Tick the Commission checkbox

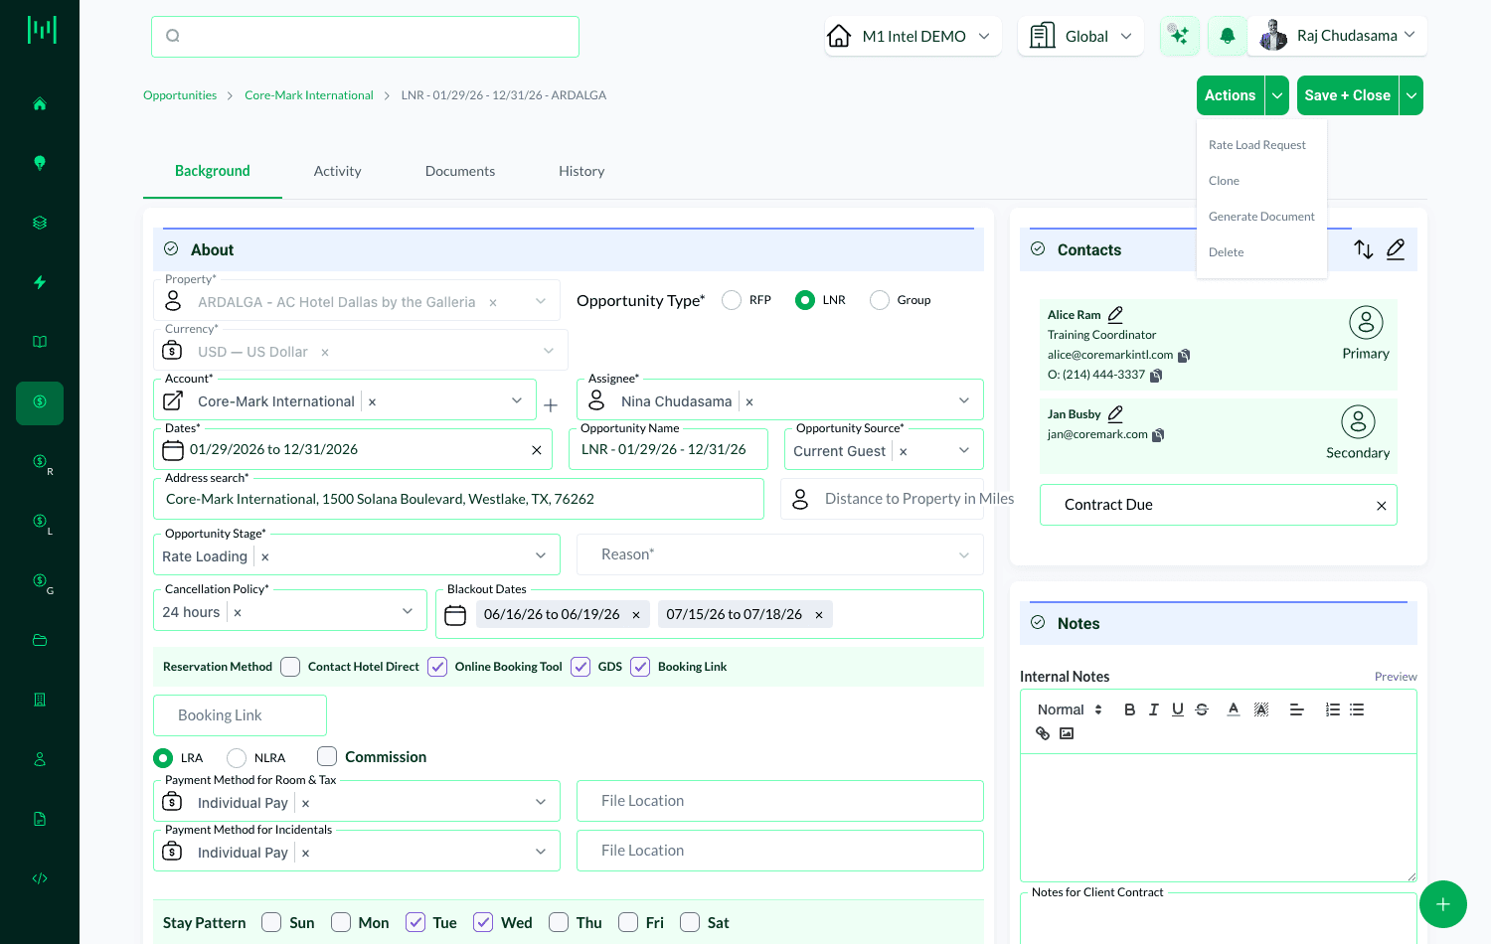(x=327, y=756)
